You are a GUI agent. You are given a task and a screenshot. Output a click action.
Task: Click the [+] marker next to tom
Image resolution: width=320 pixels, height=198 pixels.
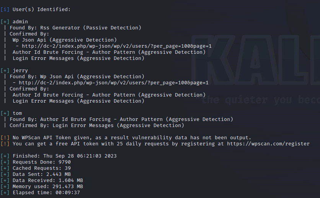click(x=5, y=113)
